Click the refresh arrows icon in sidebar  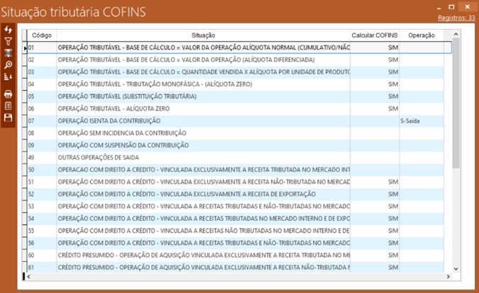pyautogui.click(x=9, y=30)
